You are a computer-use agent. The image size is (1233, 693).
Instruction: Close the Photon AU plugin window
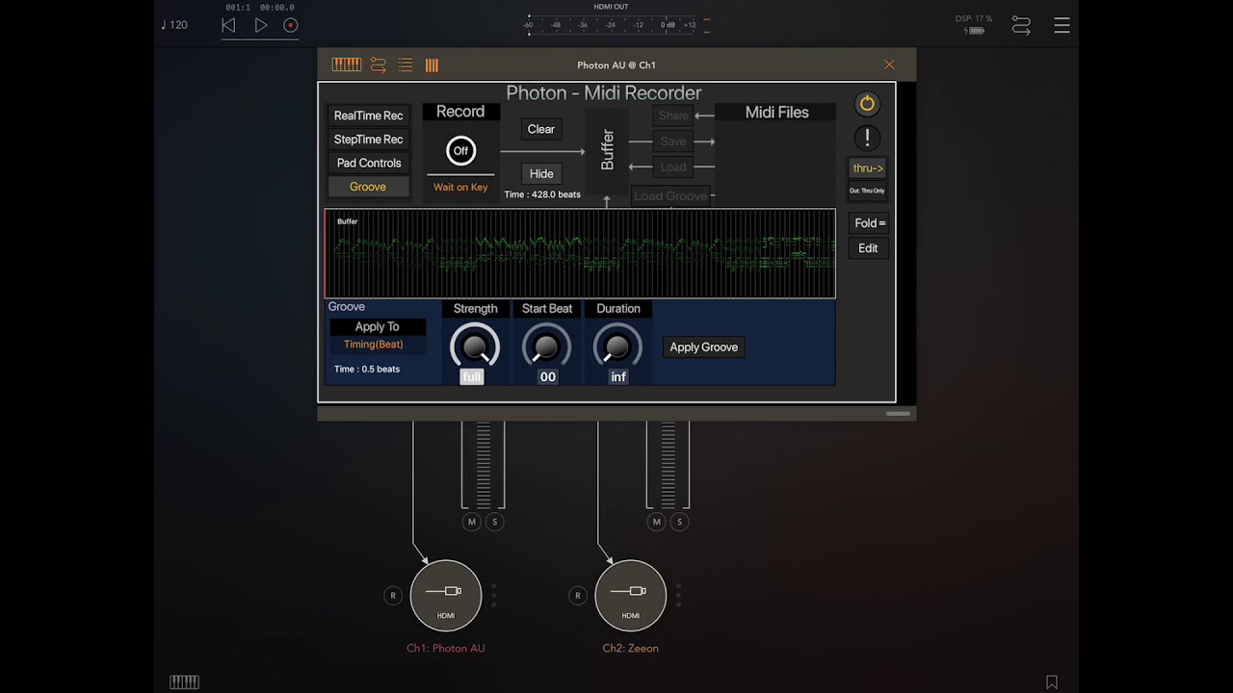[889, 64]
